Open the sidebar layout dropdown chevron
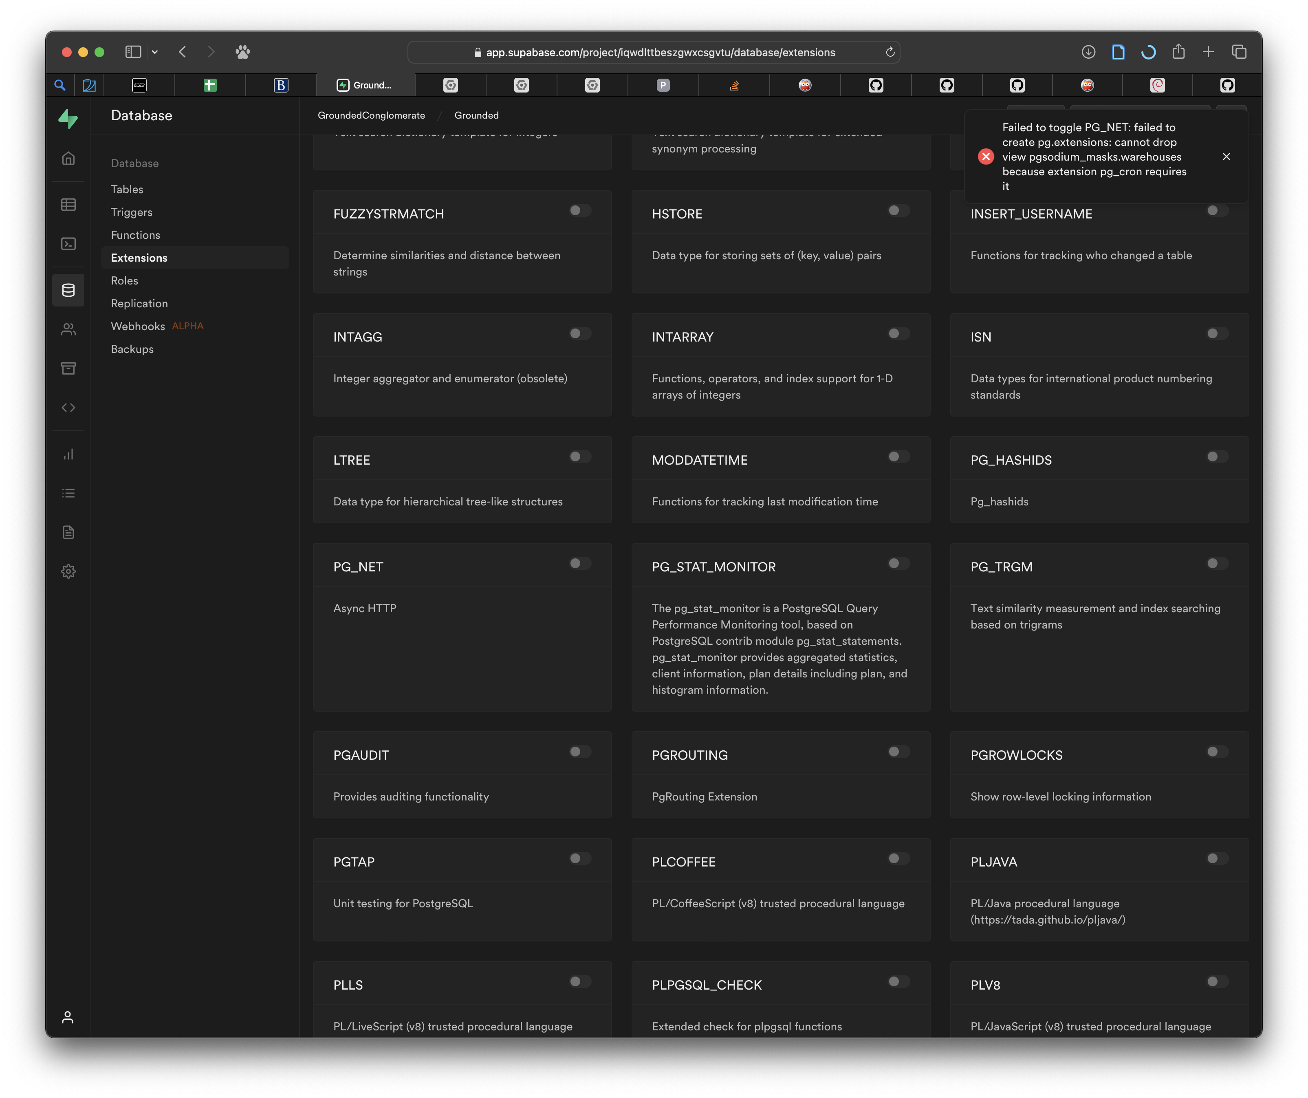This screenshot has width=1308, height=1098. (x=155, y=52)
